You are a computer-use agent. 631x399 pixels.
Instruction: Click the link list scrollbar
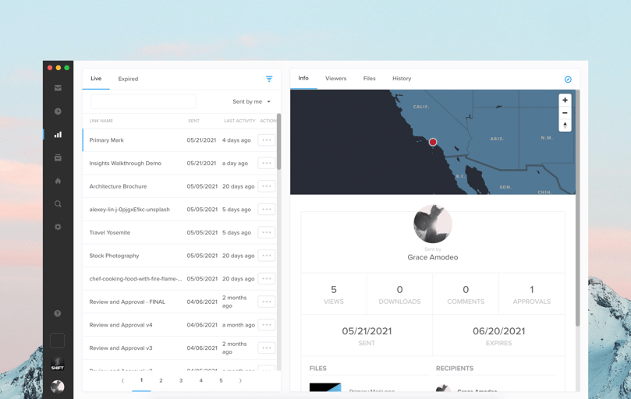point(279,142)
